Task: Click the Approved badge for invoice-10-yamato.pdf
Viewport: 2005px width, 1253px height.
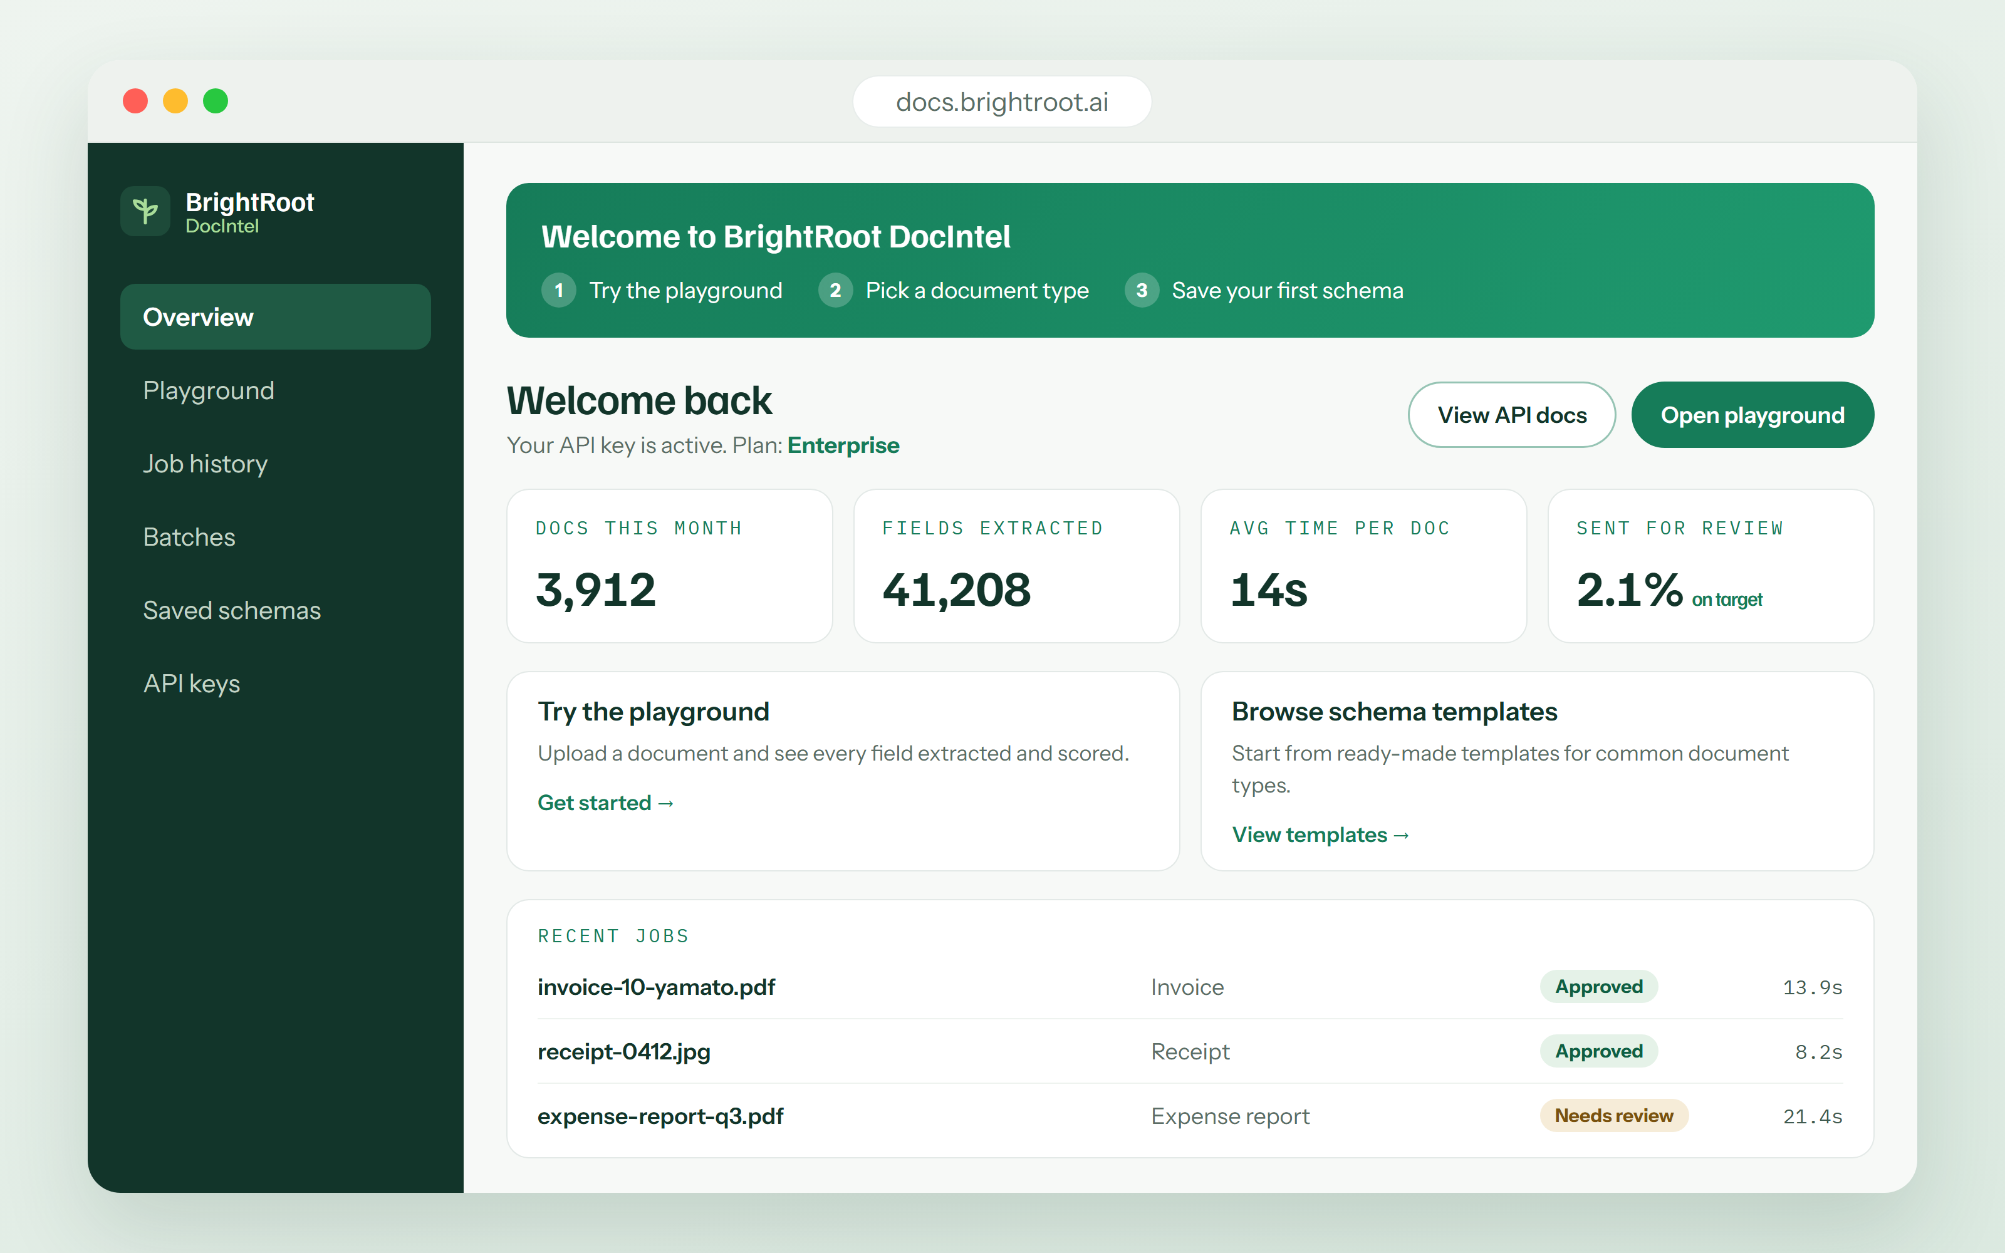Action: [x=1598, y=986]
